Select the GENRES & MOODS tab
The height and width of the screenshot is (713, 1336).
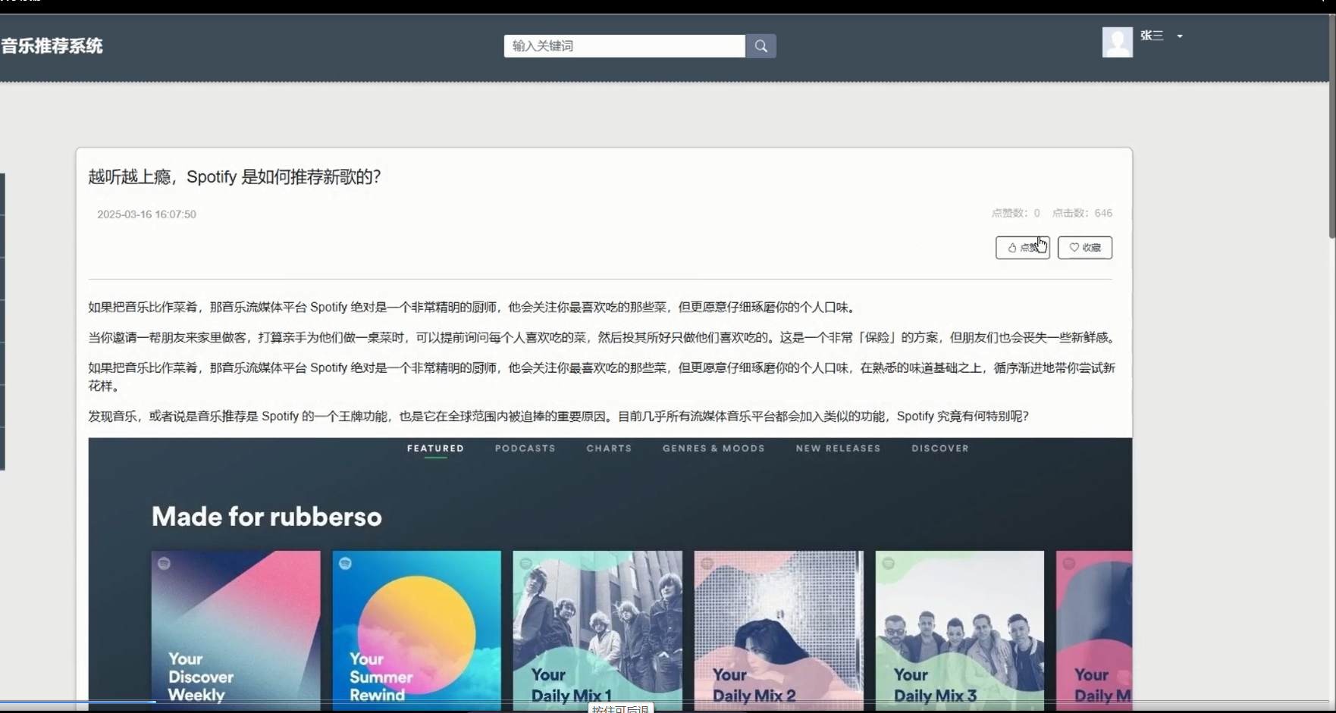(x=713, y=449)
